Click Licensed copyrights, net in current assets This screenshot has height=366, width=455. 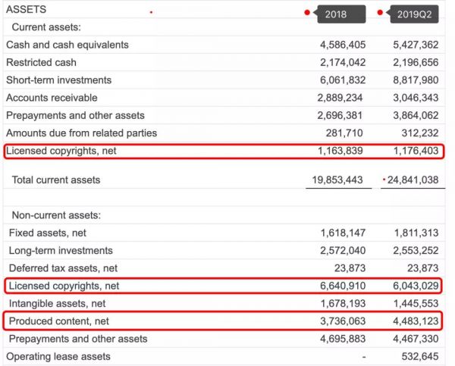point(61,152)
